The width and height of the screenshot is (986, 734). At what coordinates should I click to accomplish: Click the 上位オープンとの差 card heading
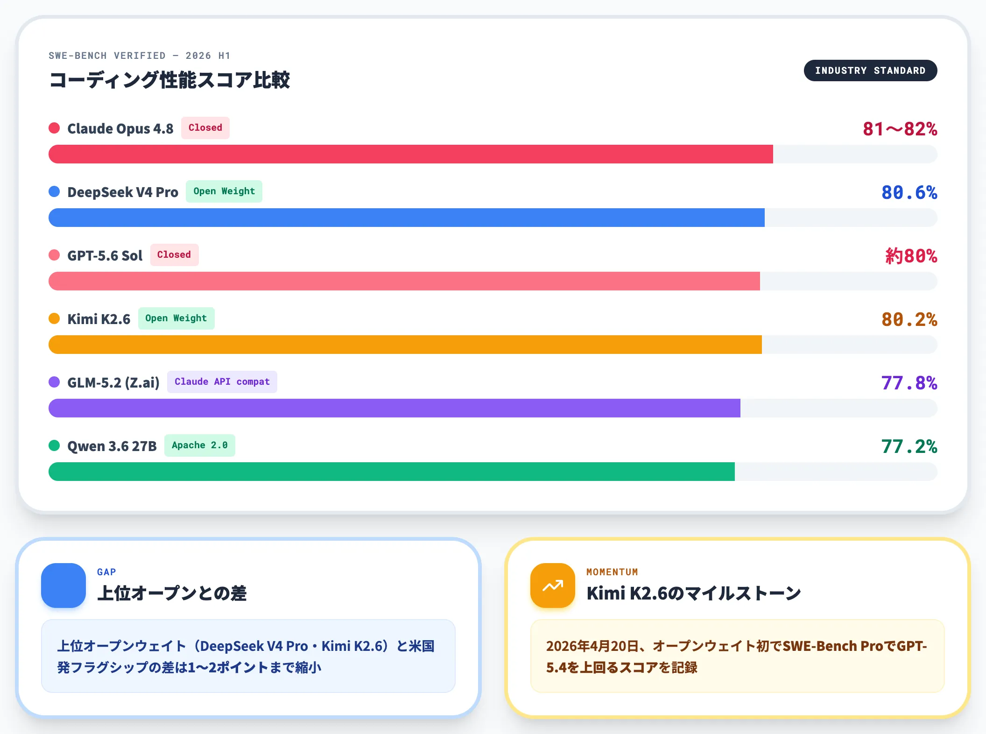click(172, 593)
